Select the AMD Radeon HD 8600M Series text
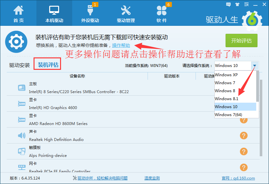The width and height of the screenshot is (269, 184). (58, 124)
